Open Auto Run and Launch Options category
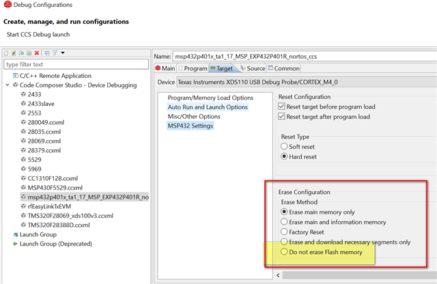The image size is (437, 284). (208, 107)
